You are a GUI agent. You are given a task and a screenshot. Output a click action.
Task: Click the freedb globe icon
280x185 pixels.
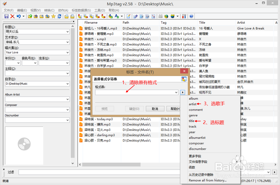pyautogui.click(x=166, y=16)
